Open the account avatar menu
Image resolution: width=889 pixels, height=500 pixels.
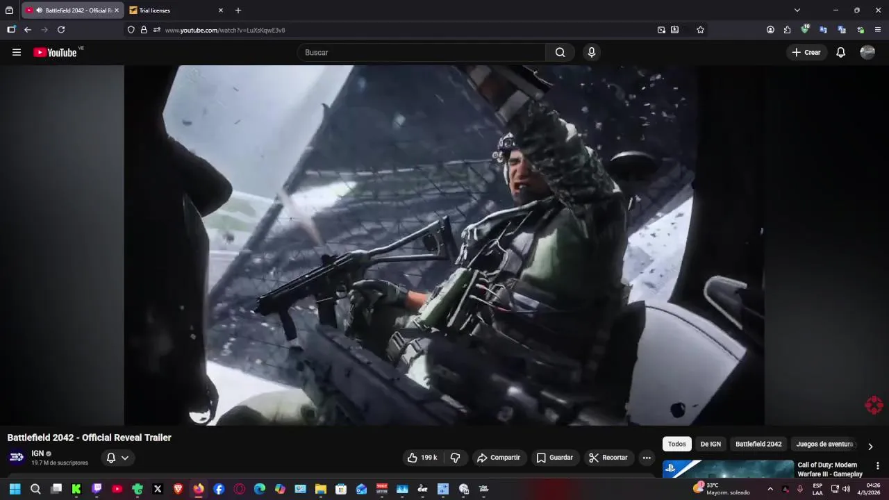pos(867,52)
